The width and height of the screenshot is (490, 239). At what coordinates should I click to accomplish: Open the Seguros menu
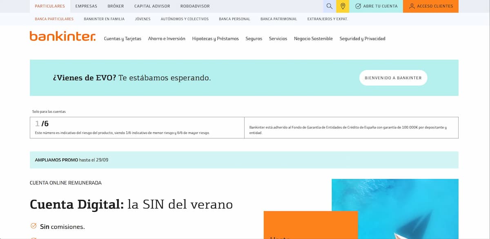[x=254, y=39]
